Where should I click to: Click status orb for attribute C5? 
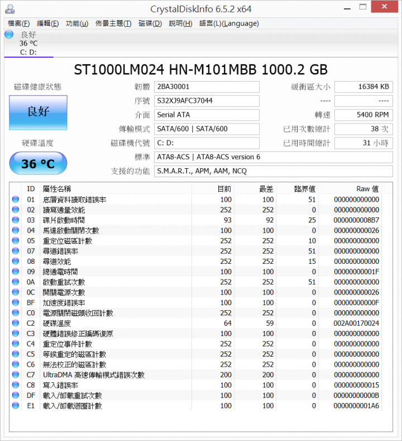point(16,354)
